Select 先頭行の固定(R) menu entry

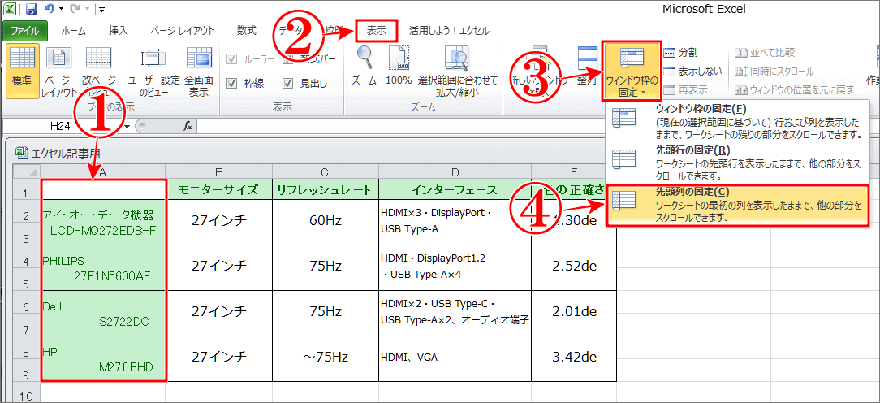(737, 162)
